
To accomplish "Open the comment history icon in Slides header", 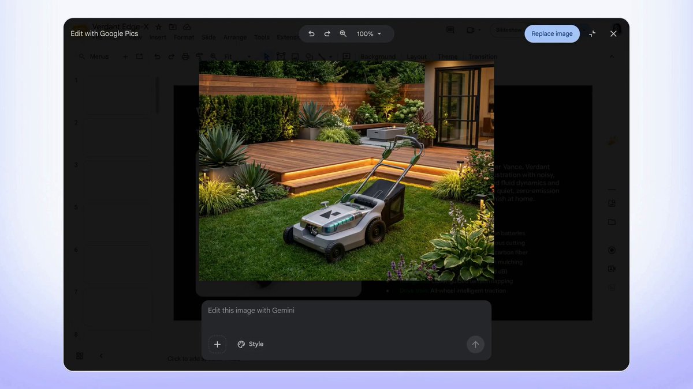I will click(450, 30).
